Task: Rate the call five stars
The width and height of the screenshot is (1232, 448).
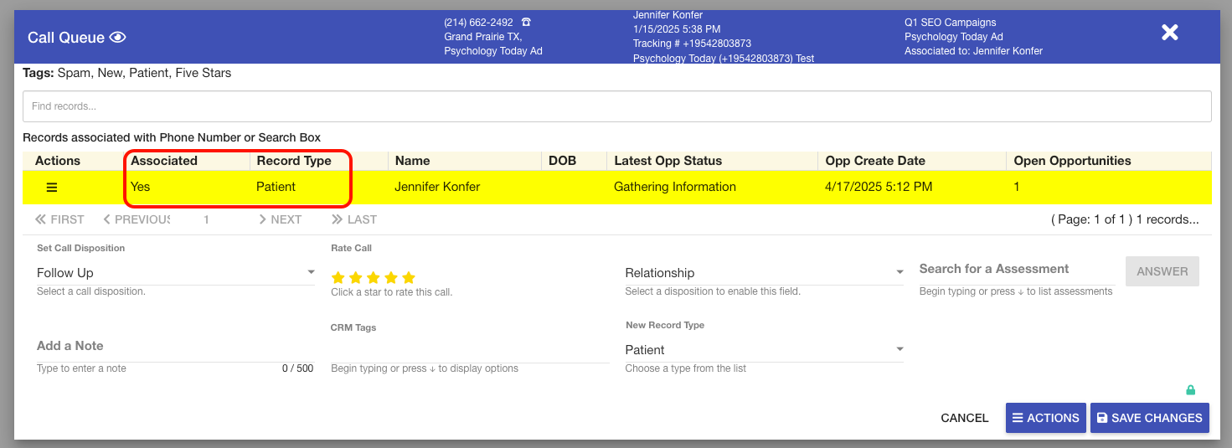Action: 409,277
